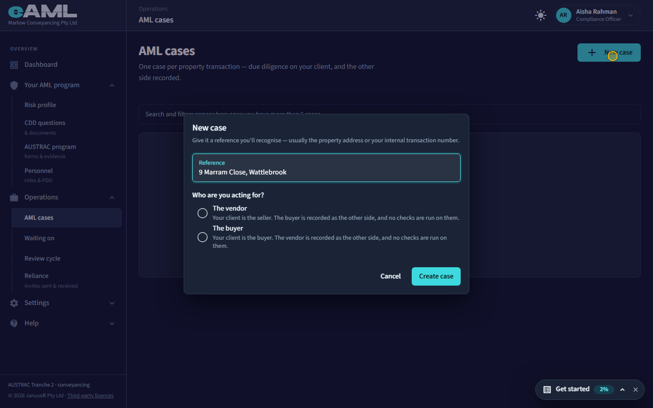653x408 pixels.
Task: Click 'AUSTRAC Tranche 2 · conveyancing' footer text
Action: [49, 385]
